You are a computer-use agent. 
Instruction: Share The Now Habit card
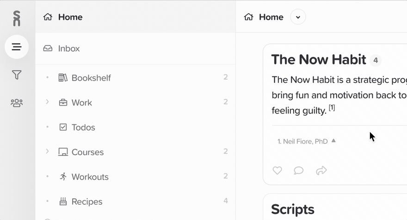click(321, 170)
